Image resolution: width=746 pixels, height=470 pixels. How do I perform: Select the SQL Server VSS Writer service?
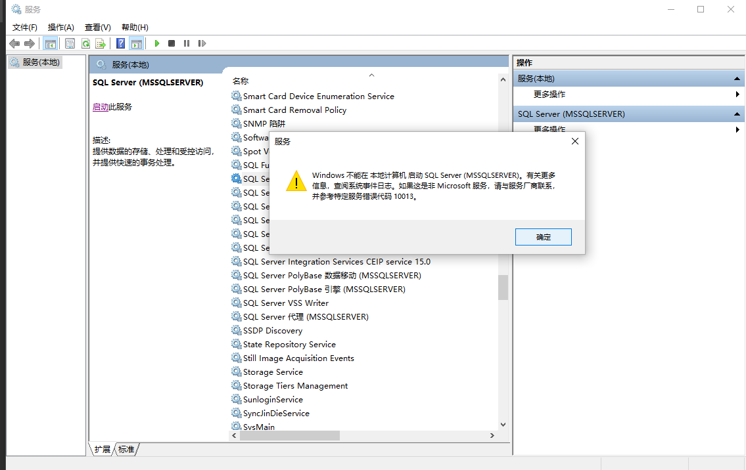[280, 303]
